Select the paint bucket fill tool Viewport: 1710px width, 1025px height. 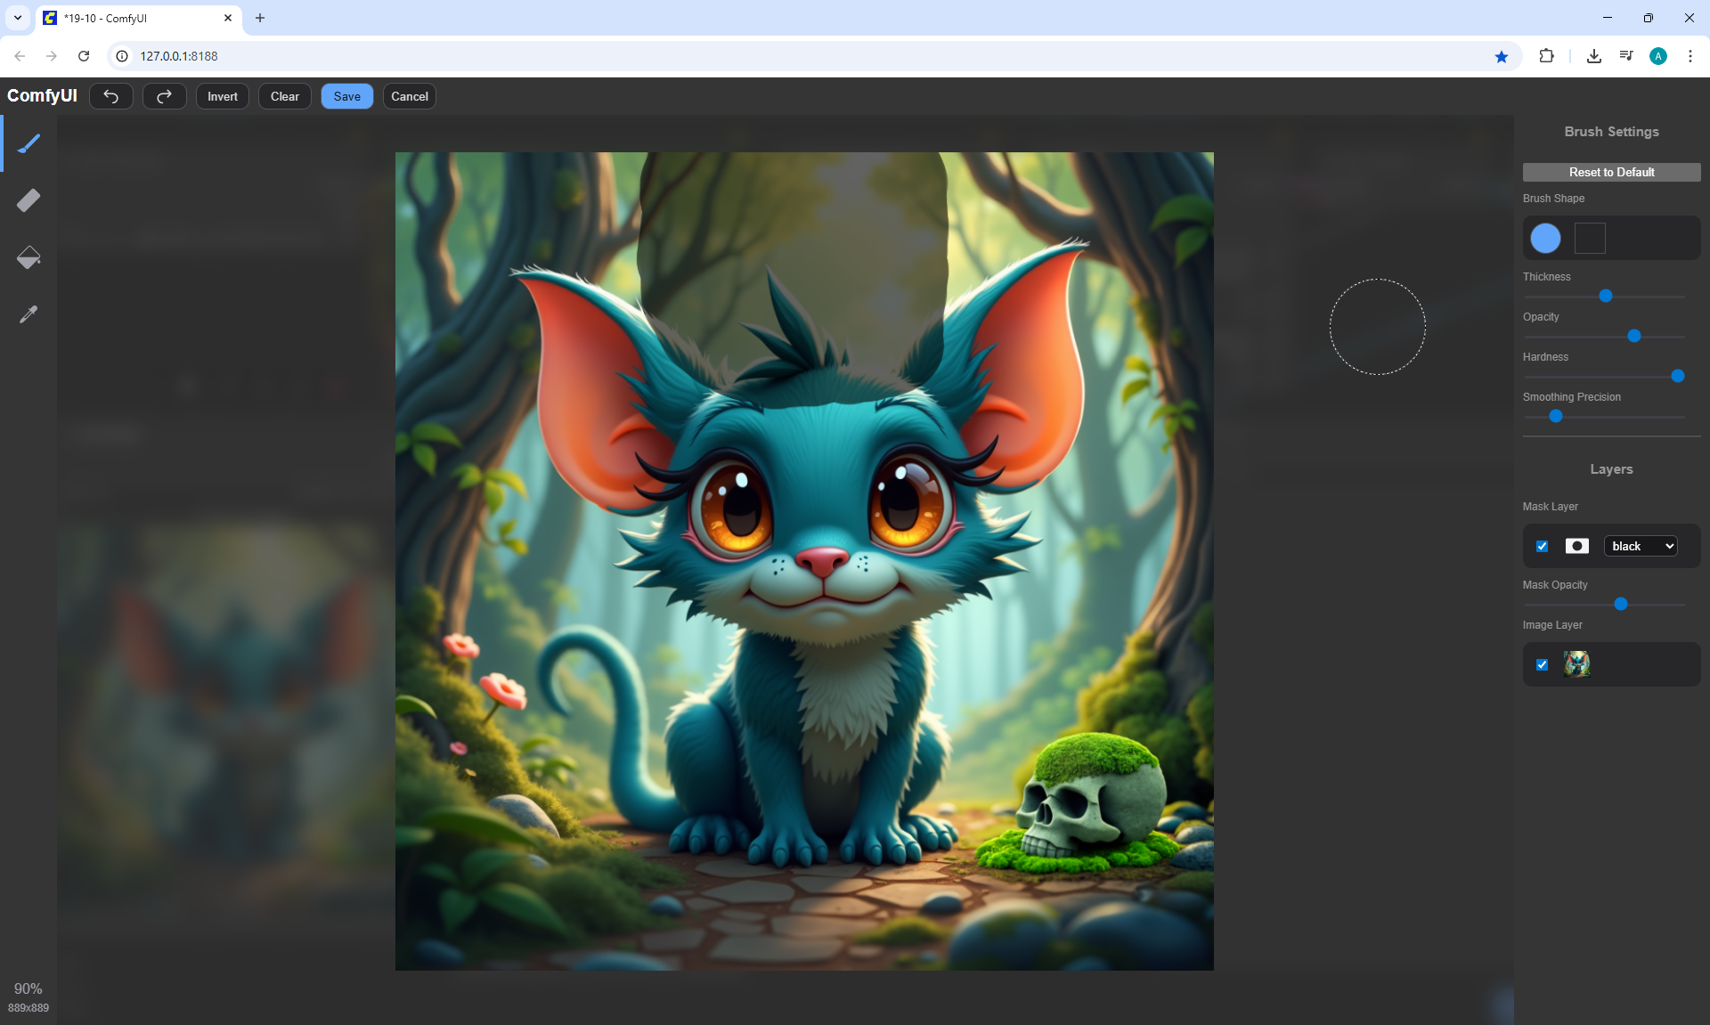coord(28,257)
